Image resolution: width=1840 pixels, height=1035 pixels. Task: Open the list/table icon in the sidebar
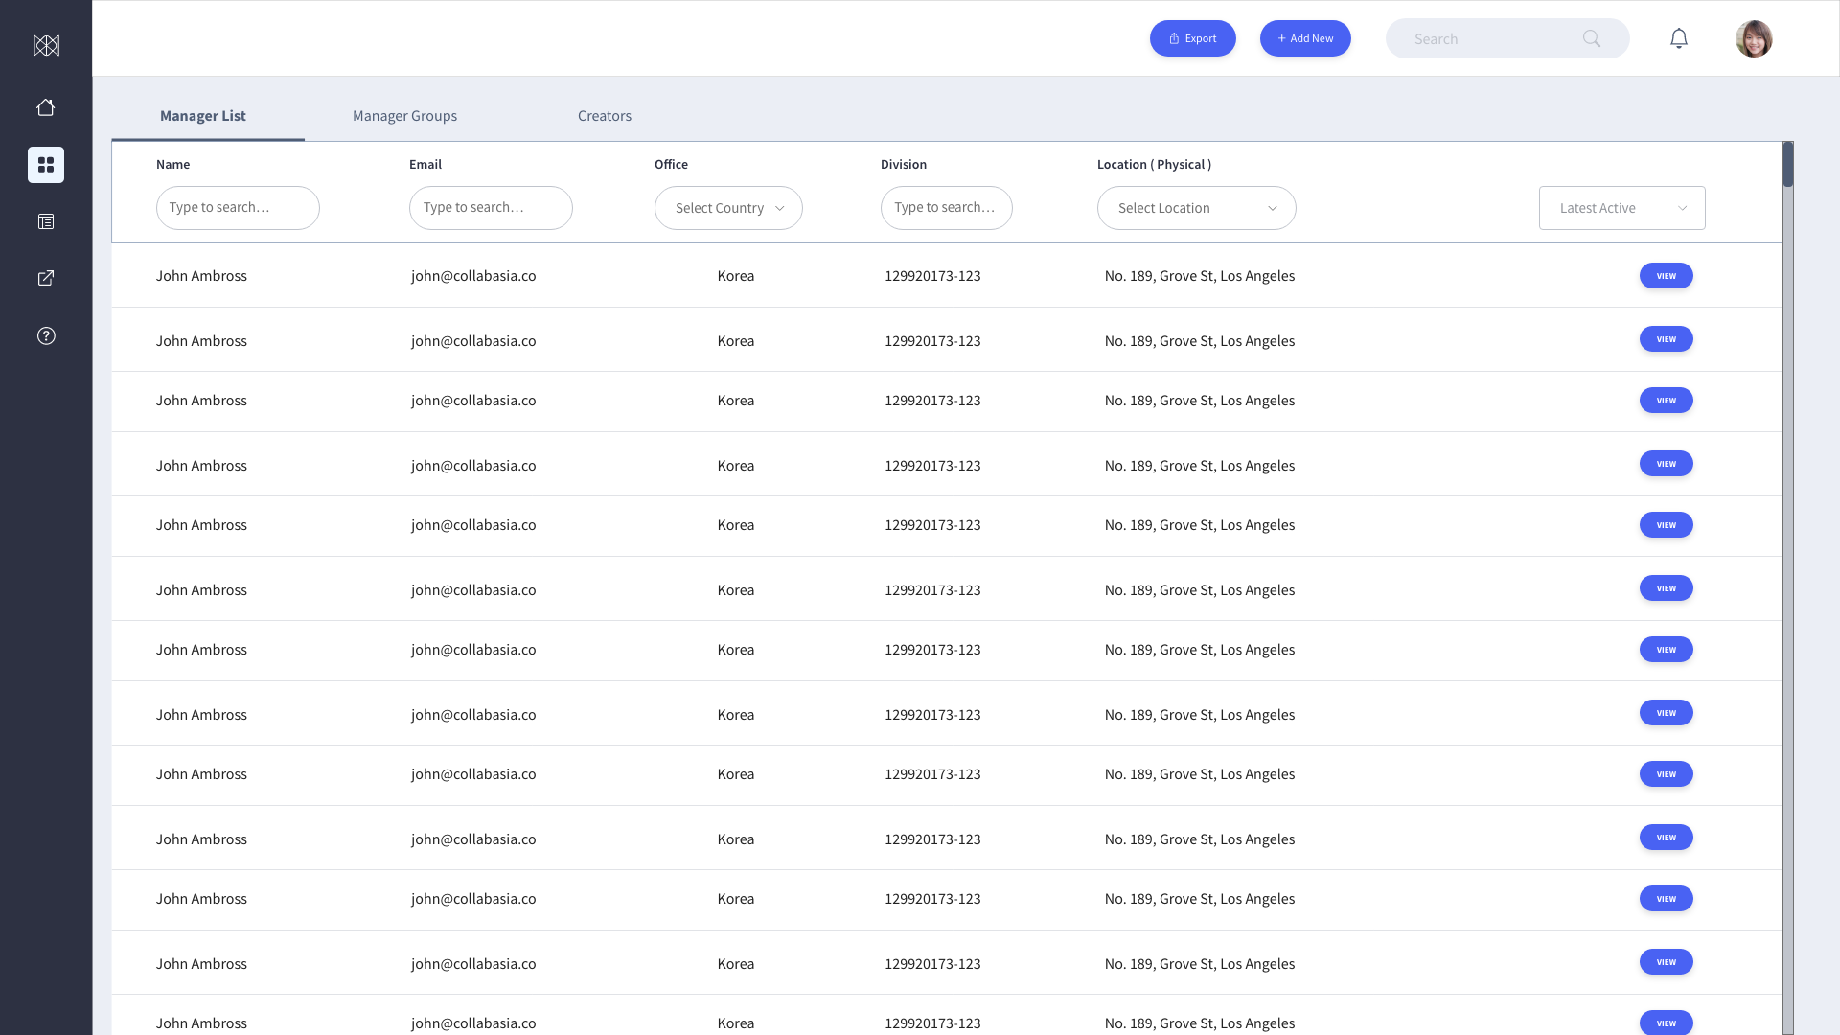[46, 221]
